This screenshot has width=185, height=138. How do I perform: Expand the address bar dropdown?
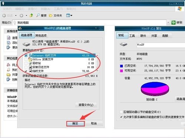click(168, 22)
